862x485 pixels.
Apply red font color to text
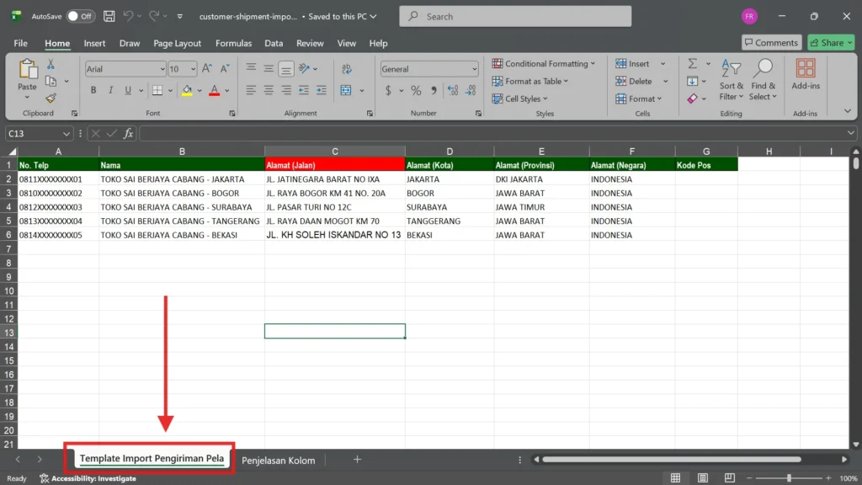215,90
